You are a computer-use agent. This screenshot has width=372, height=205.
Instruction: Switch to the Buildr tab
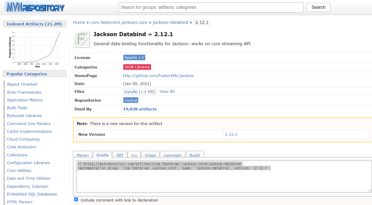pos(195,155)
